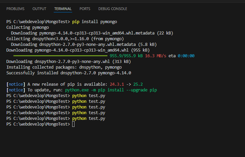Click the 'Successfully installed' line
The height and width of the screenshot is (157, 245).
68,73
